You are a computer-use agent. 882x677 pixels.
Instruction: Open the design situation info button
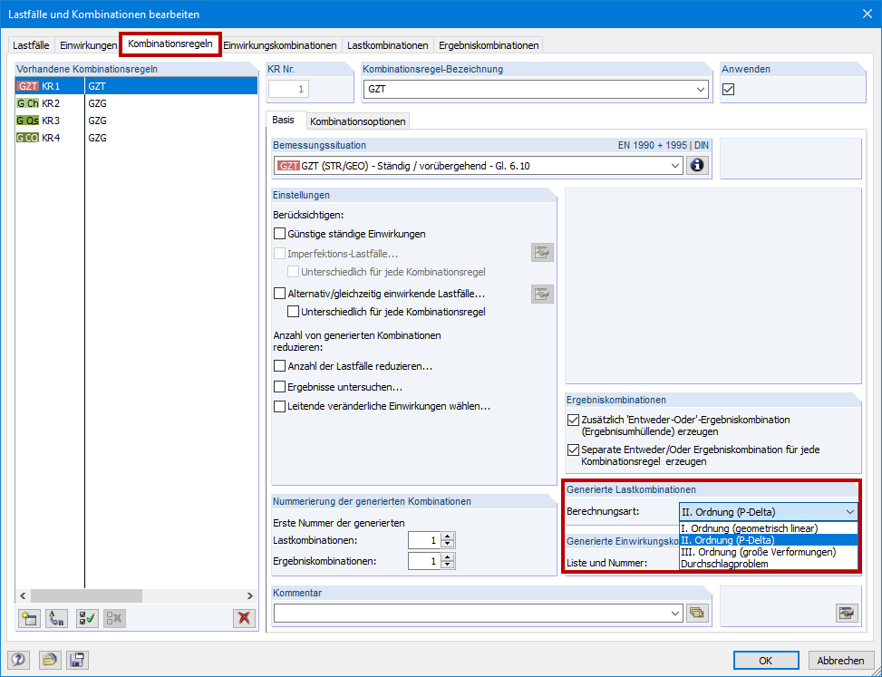[697, 166]
